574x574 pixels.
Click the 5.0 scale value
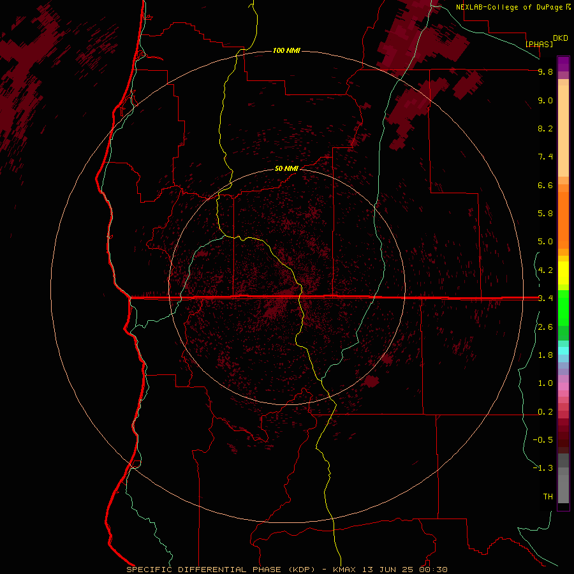pos(545,242)
